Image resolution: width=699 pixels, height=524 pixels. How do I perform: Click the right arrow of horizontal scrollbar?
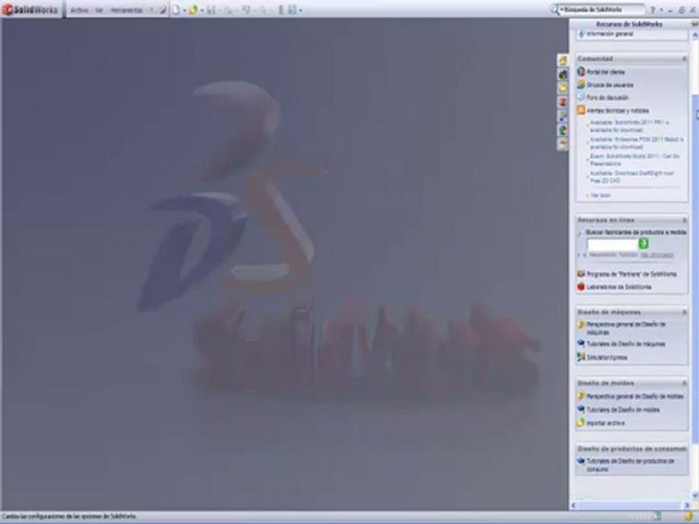687,505
